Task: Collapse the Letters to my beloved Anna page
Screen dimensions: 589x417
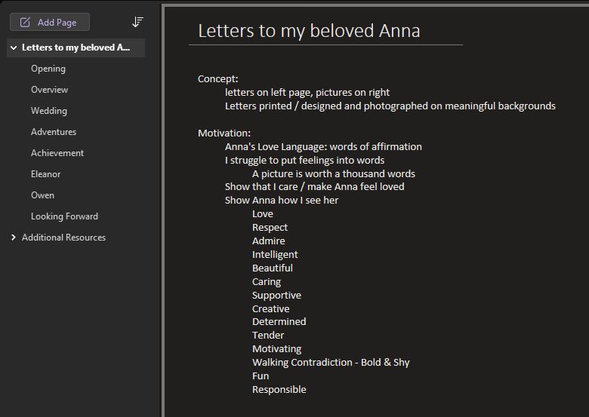Action: [14, 48]
